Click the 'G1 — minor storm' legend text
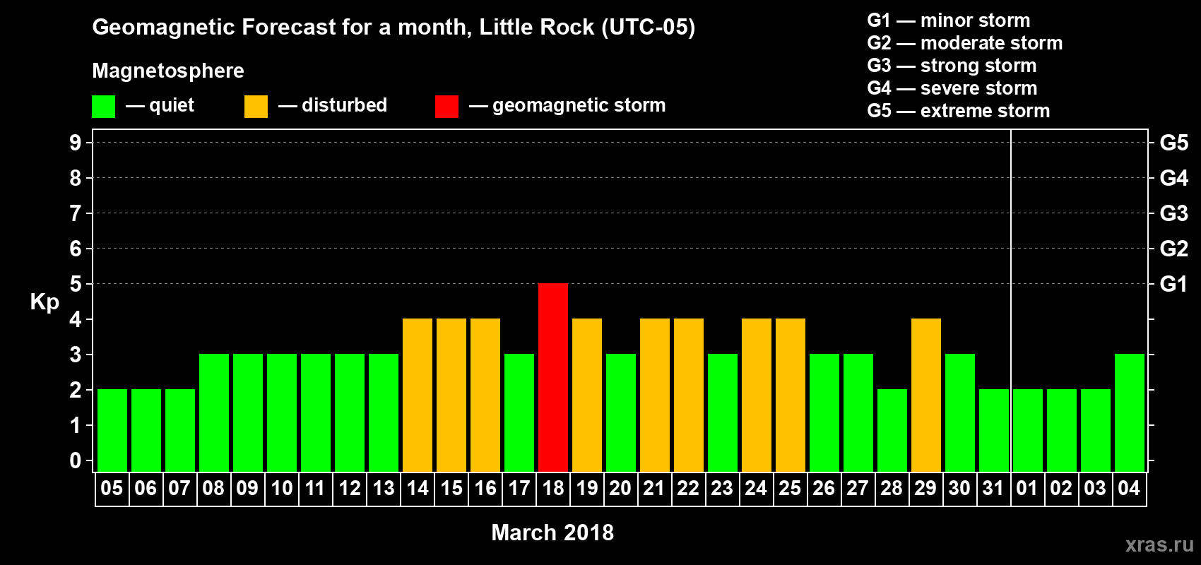 point(949,20)
